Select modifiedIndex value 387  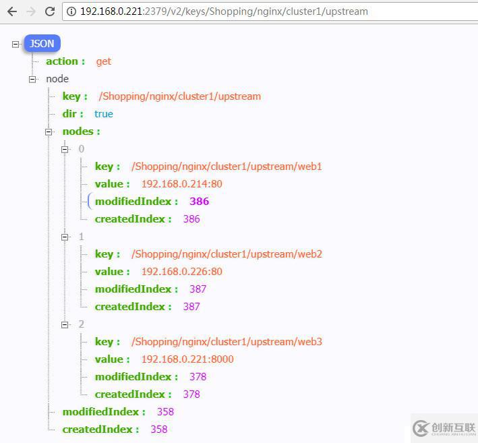click(198, 289)
